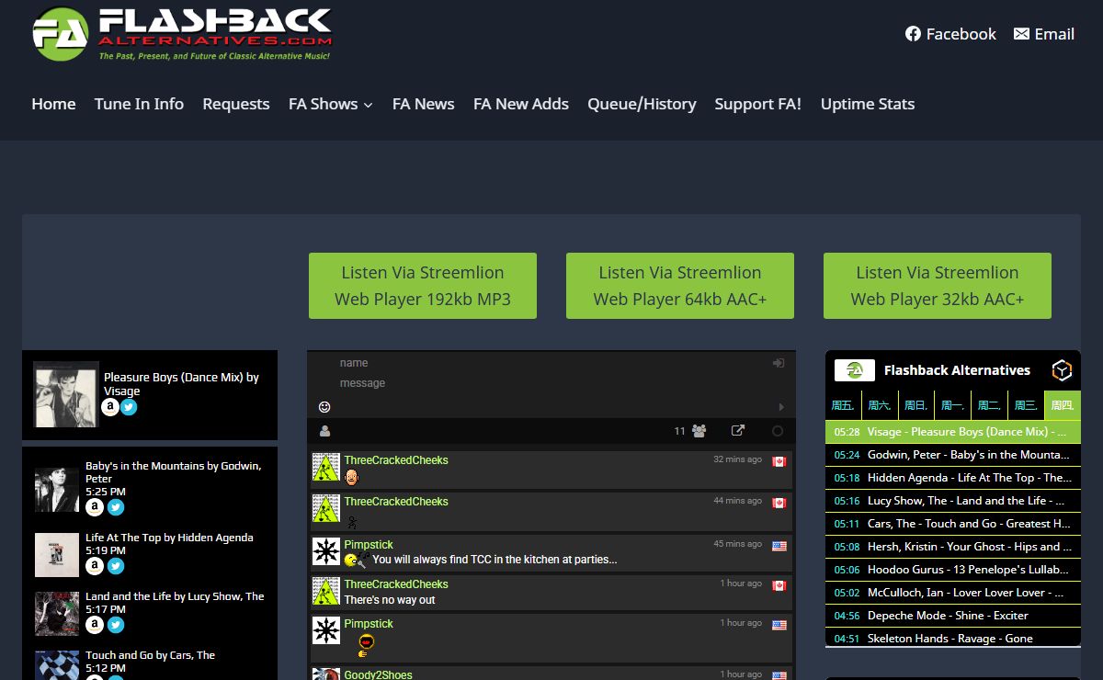
Task: Open the emoji smiley picker in chat
Action: click(324, 406)
